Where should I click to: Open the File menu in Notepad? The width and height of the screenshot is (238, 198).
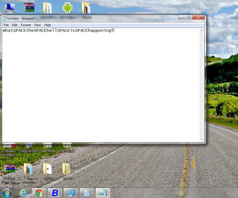click(x=6, y=25)
